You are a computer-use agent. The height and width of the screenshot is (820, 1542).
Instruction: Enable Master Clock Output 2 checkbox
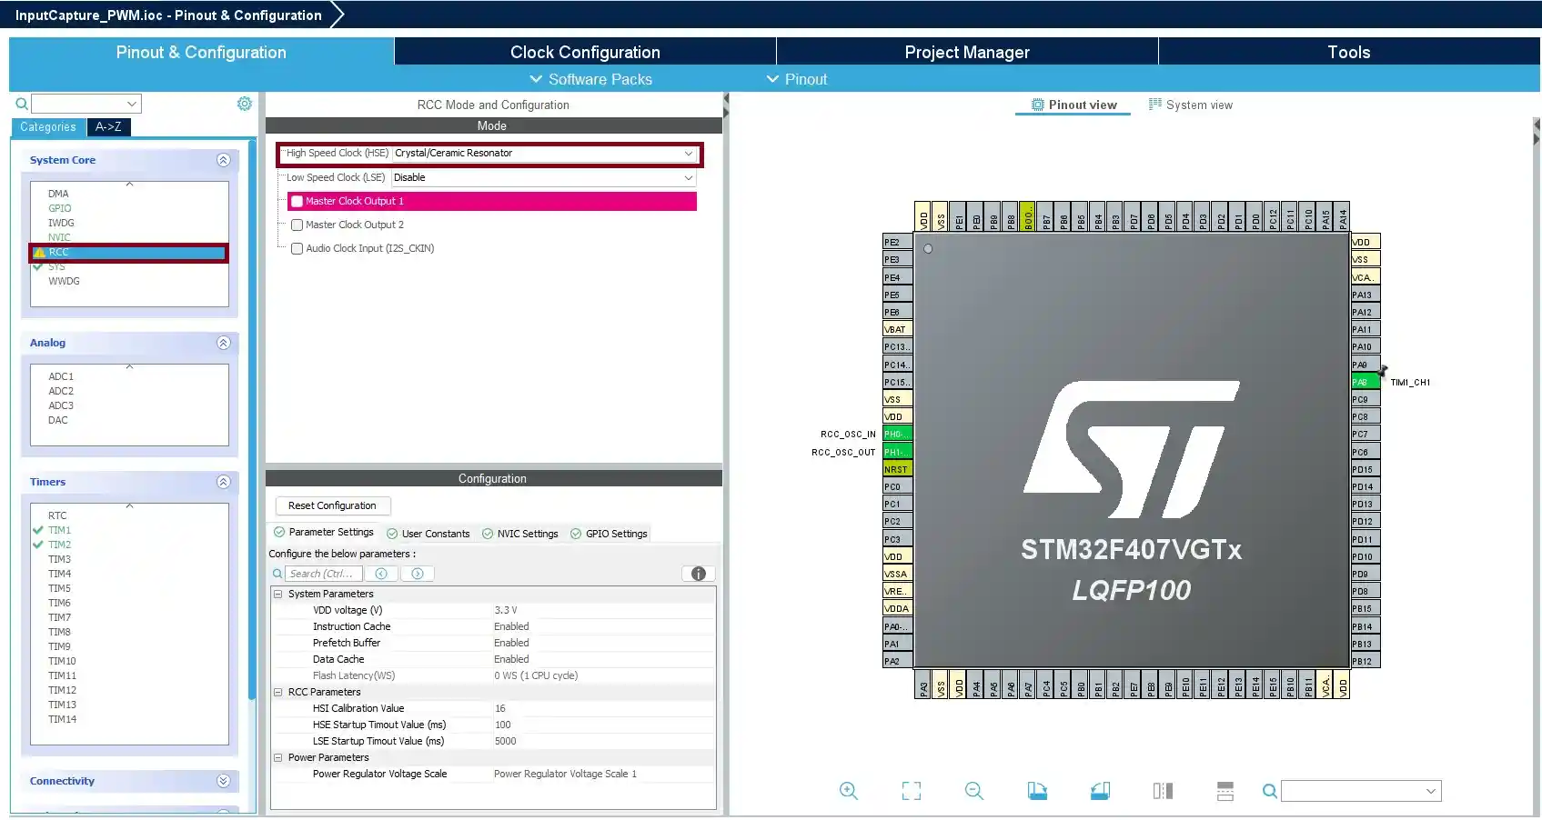click(297, 225)
